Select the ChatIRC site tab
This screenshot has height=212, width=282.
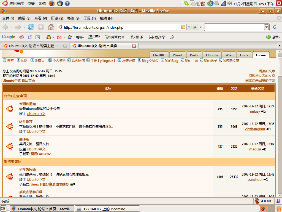(x=159, y=55)
